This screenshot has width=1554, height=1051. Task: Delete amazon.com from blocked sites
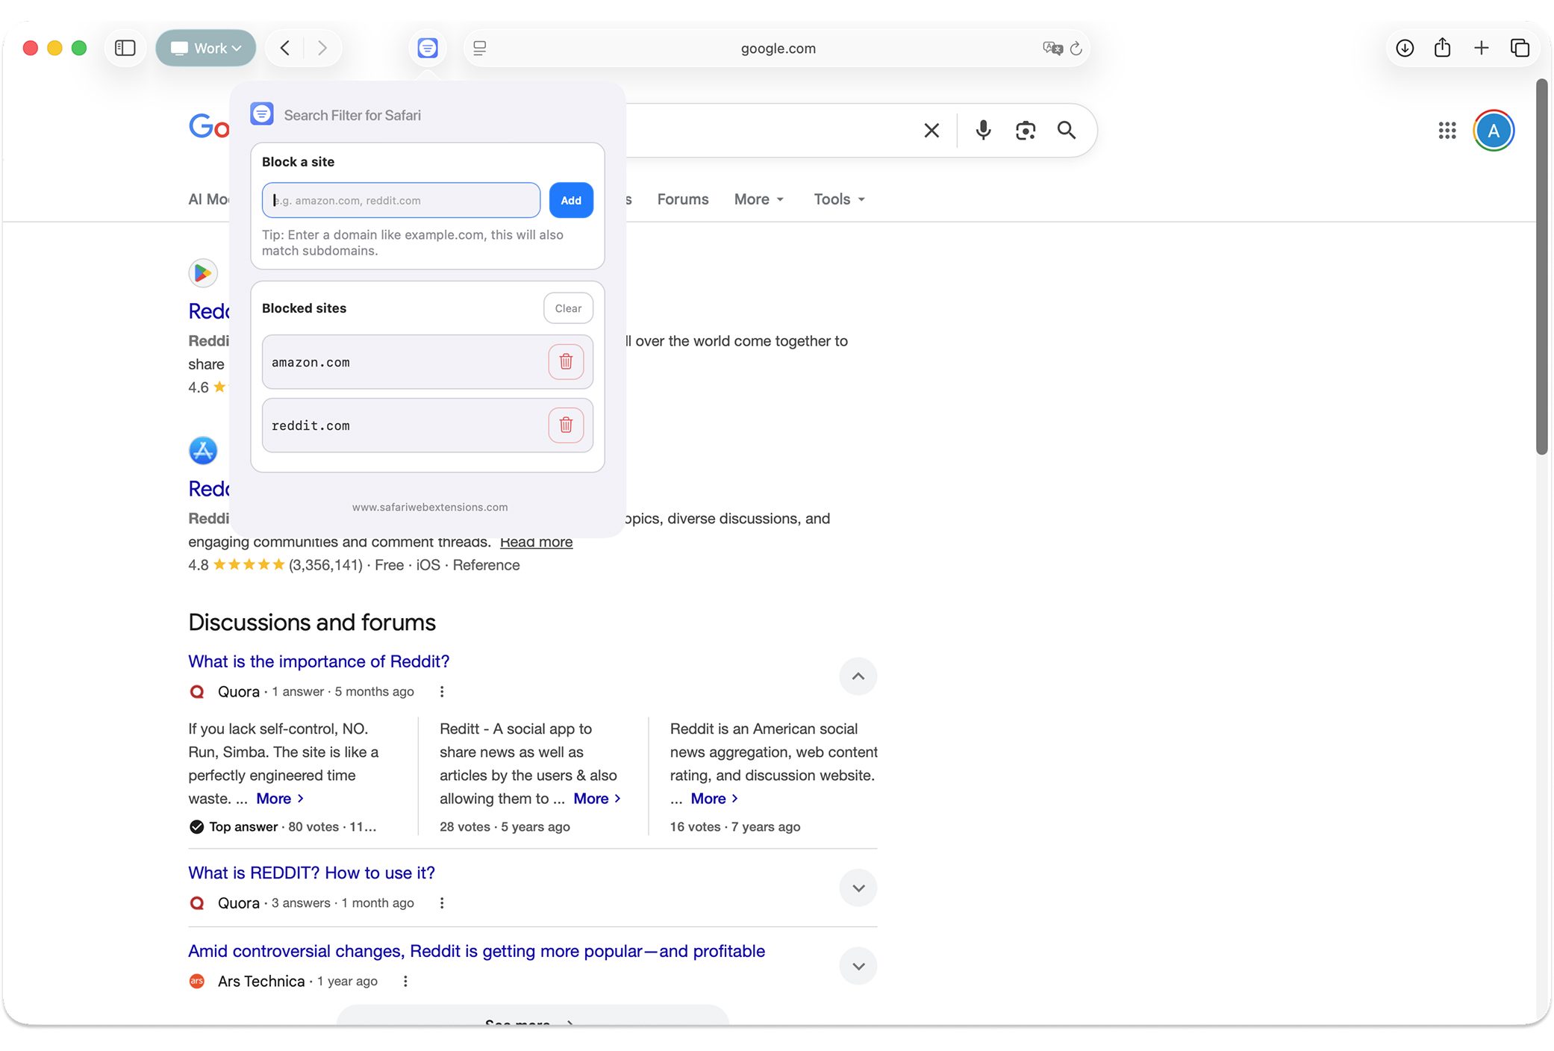tap(566, 362)
